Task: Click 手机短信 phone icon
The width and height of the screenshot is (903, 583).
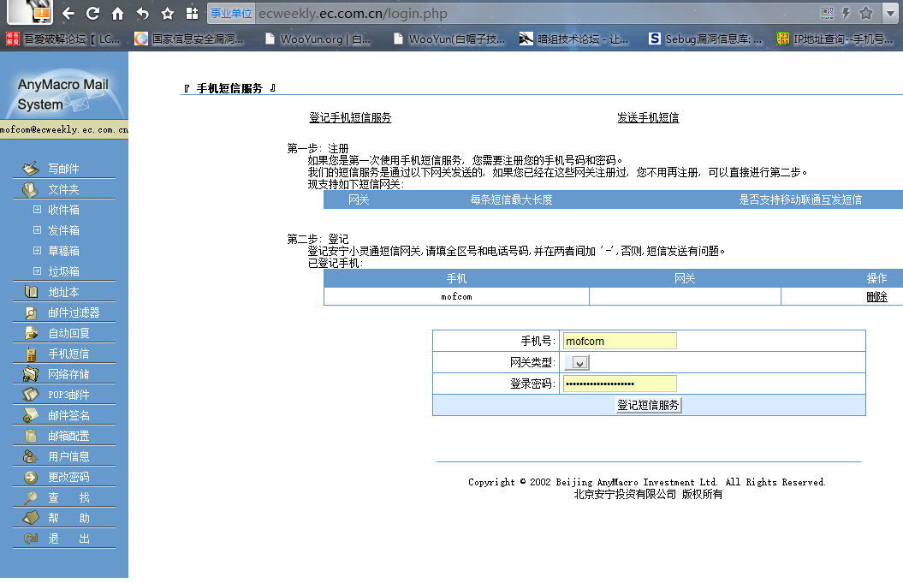Action: pyautogui.click(x=31, y=354)
